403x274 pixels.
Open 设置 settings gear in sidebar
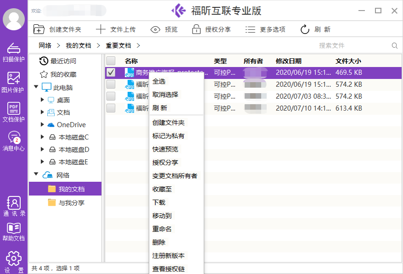[x=14, y=262]
